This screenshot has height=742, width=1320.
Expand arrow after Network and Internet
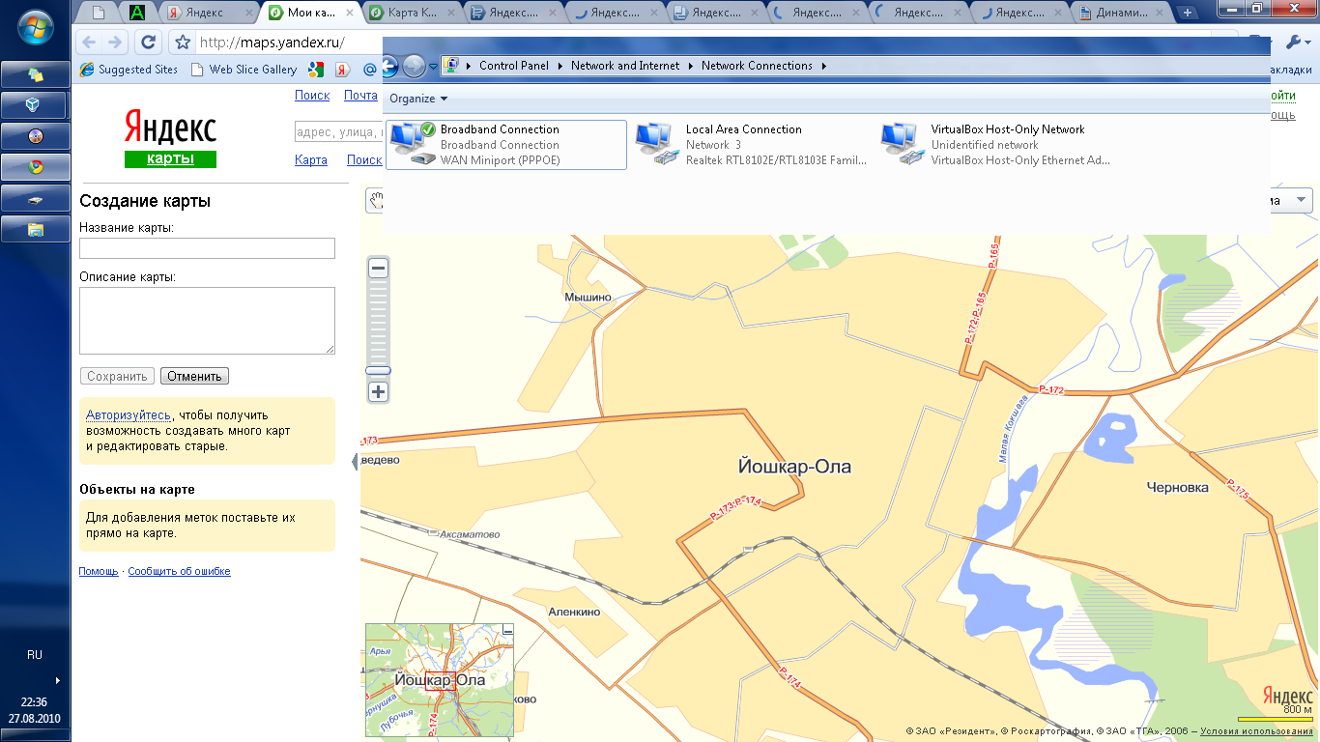[690, 66]
